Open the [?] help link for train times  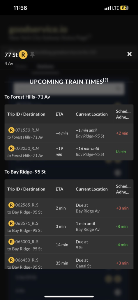coord(105,81)
